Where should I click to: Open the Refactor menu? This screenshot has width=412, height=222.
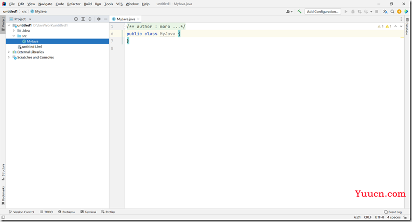coord(74,4)
